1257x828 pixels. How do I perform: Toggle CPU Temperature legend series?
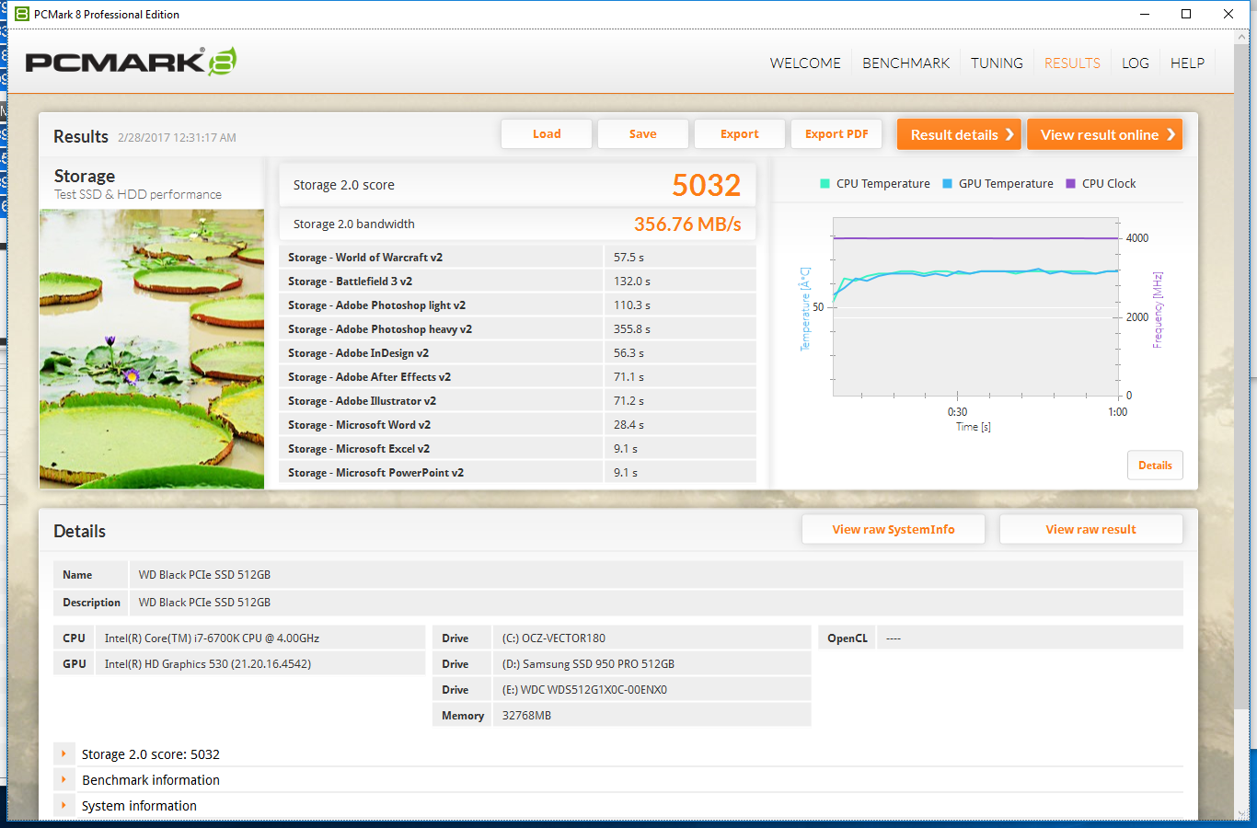874,184
